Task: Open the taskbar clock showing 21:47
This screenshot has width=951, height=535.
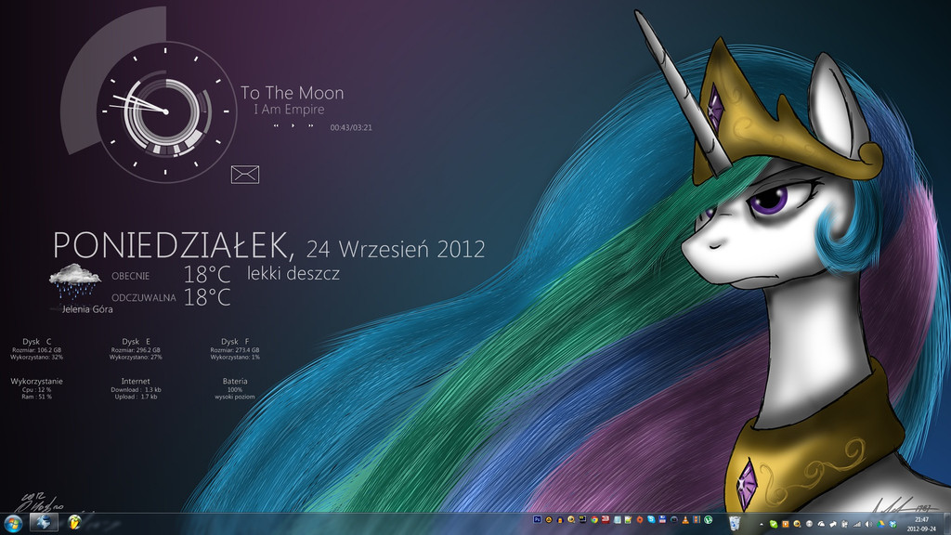Action: click(921, 524)
